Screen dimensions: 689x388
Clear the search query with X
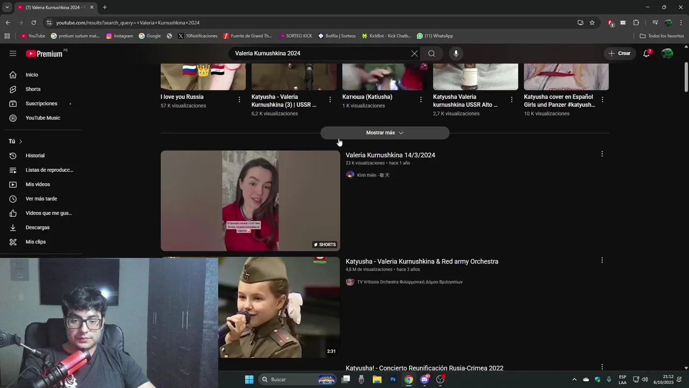click(x=414, y=53)
